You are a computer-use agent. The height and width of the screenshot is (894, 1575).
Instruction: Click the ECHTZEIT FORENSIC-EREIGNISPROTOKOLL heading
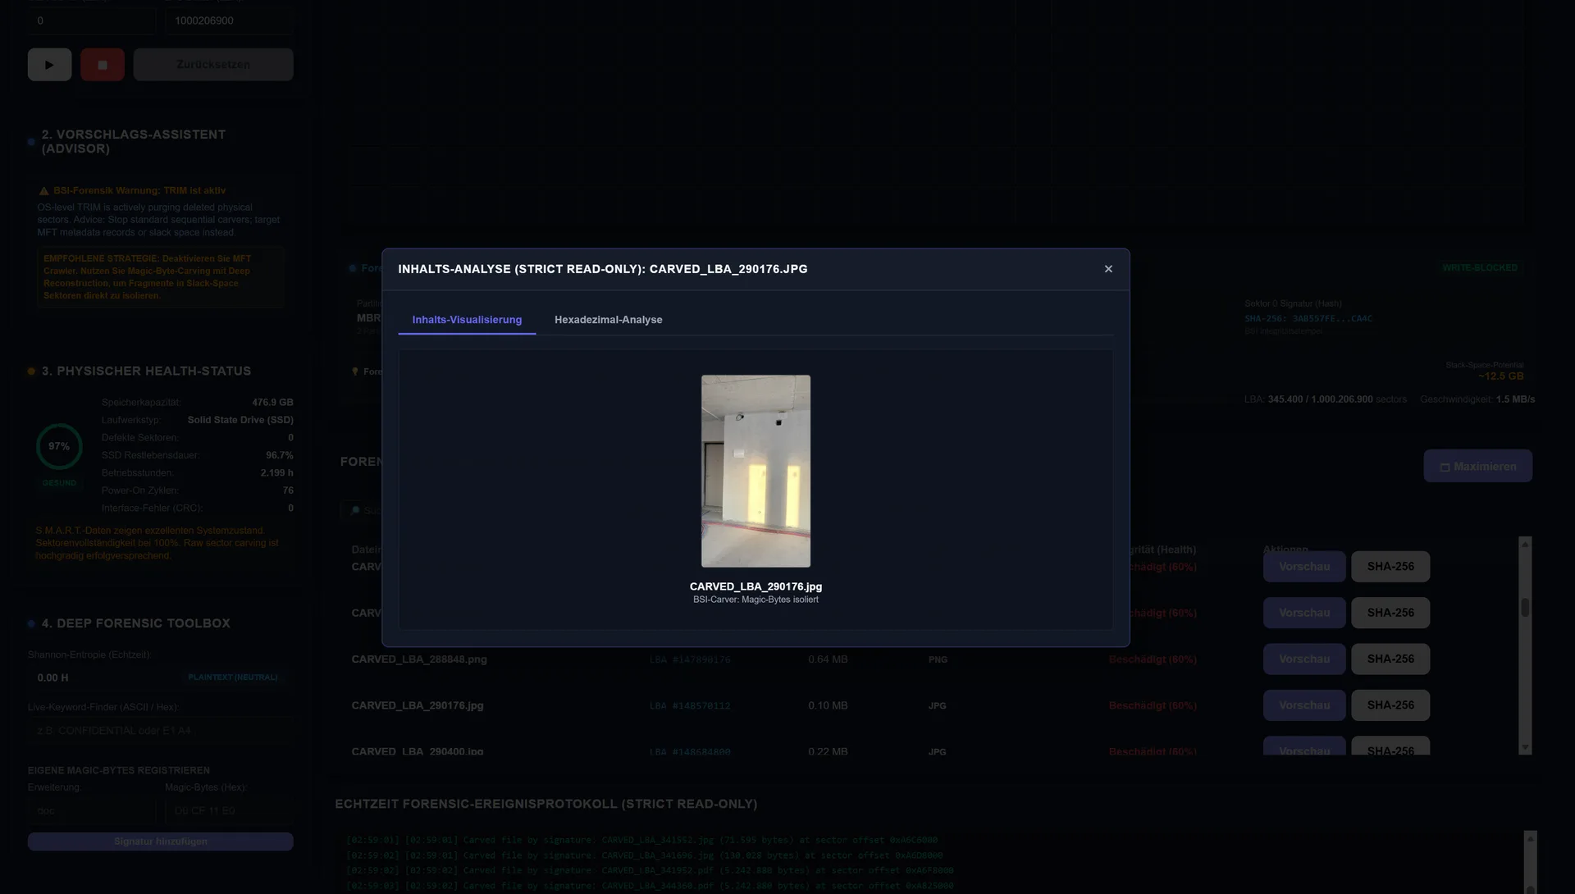click(x=546, y=804)
